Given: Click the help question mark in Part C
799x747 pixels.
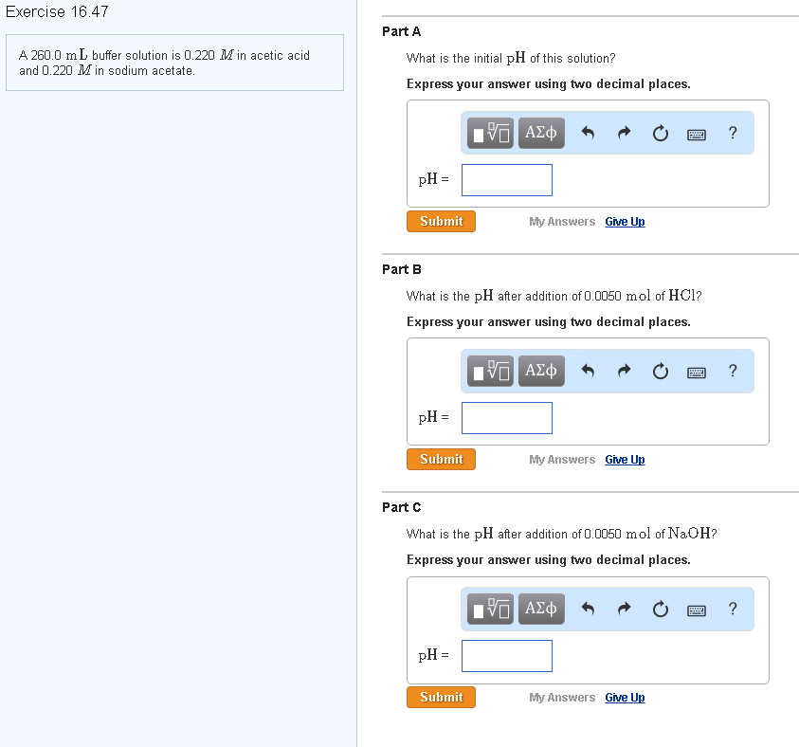Looking at the screenshot, I should 733,610.
